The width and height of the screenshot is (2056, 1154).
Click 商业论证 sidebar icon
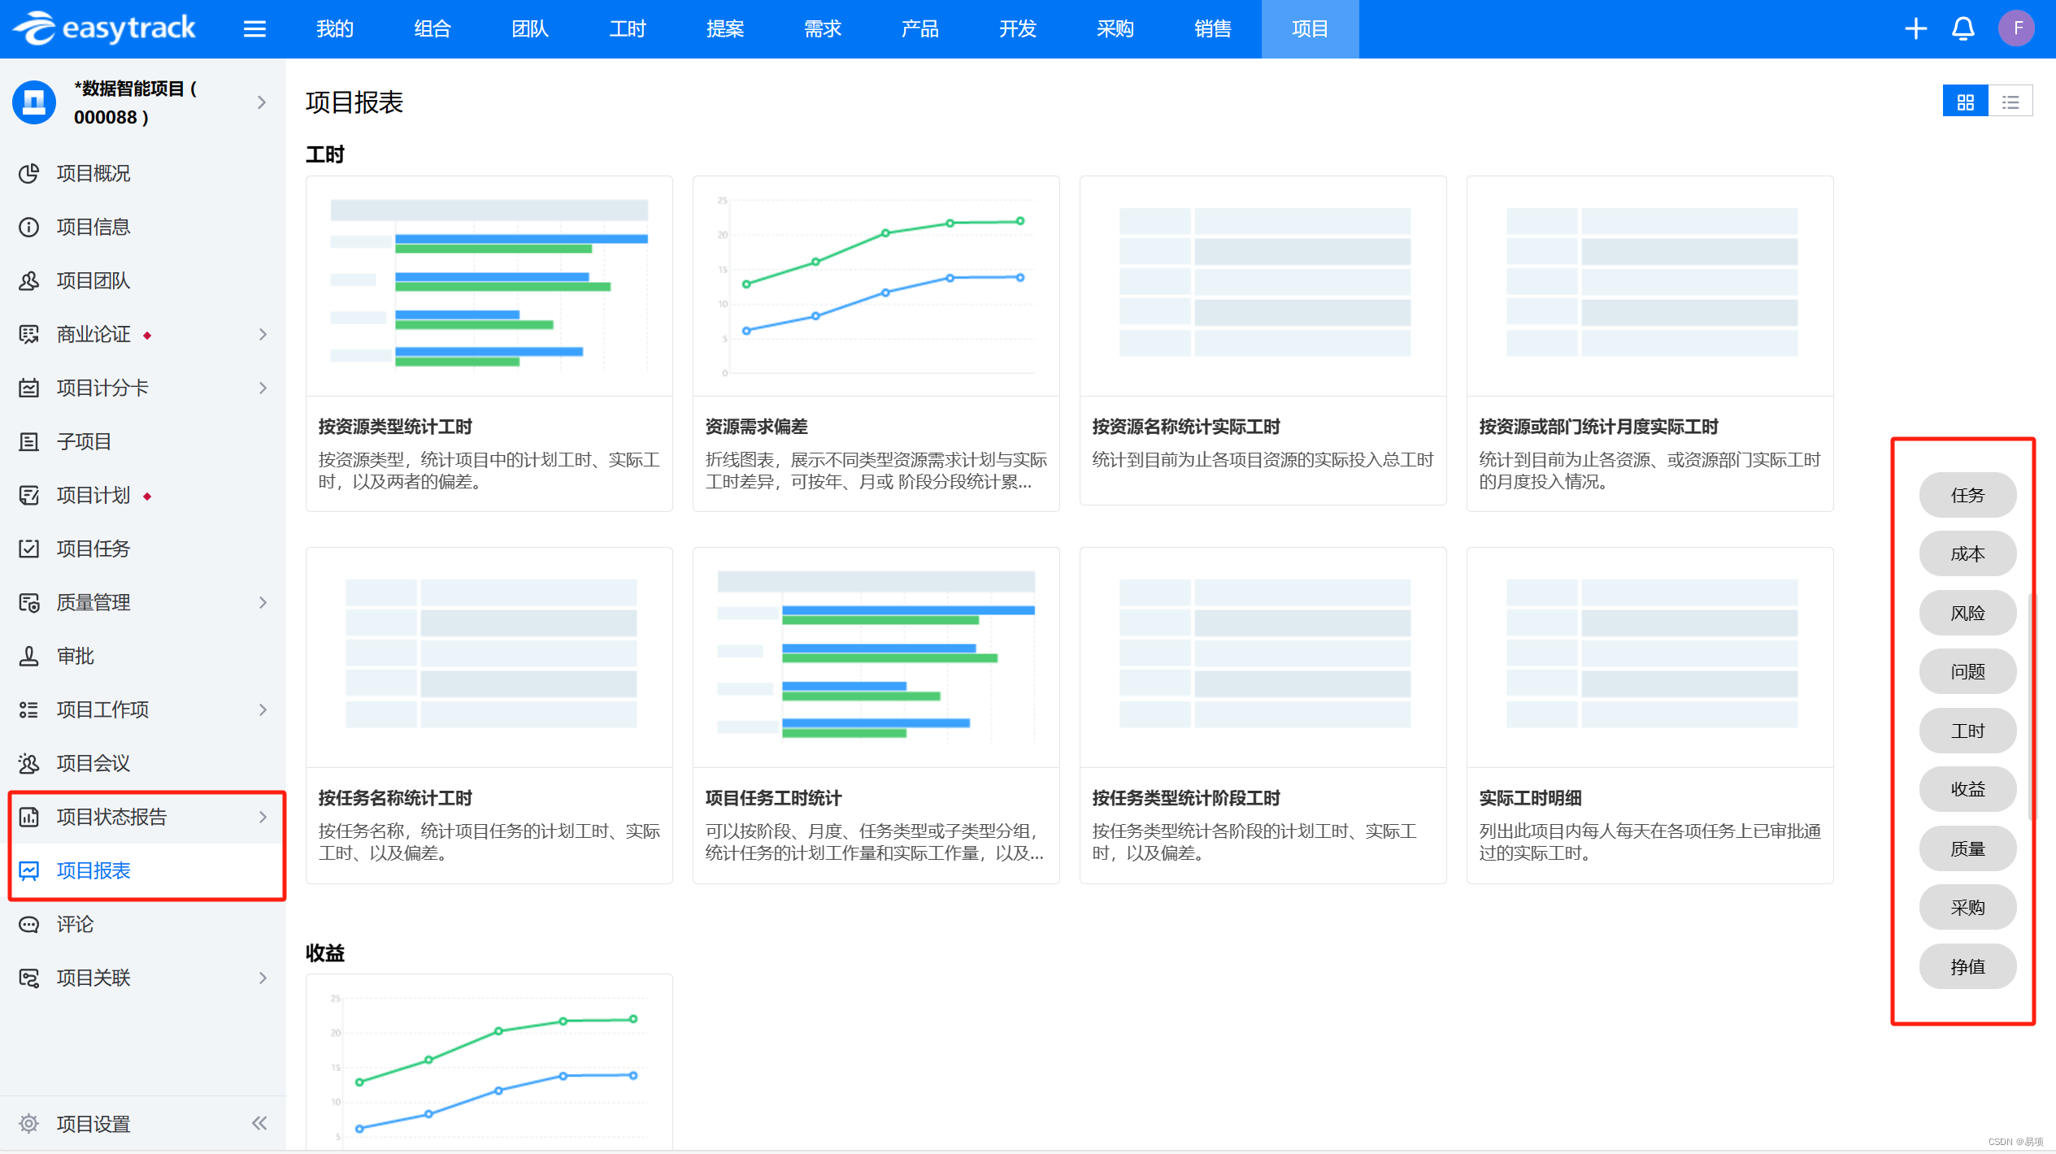[29, 334]
